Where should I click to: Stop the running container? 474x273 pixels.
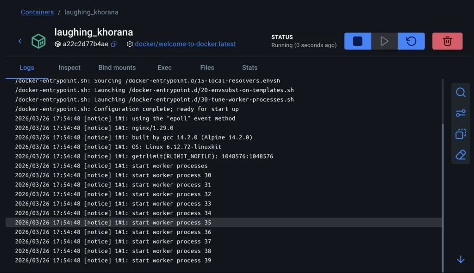pos(357,41)
